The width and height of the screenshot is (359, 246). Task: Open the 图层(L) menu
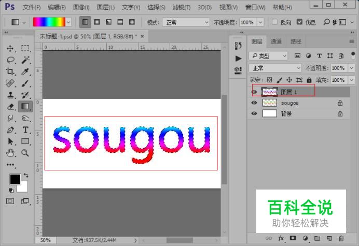tap(105, 7)
